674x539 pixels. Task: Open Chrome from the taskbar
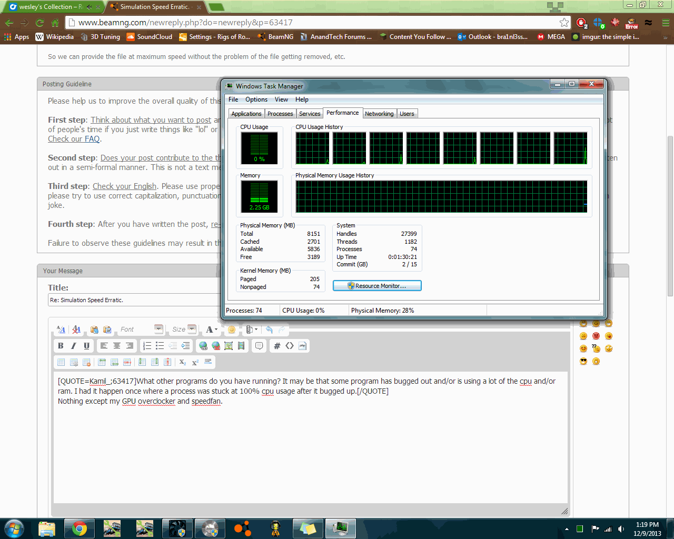tap(80, 528)
